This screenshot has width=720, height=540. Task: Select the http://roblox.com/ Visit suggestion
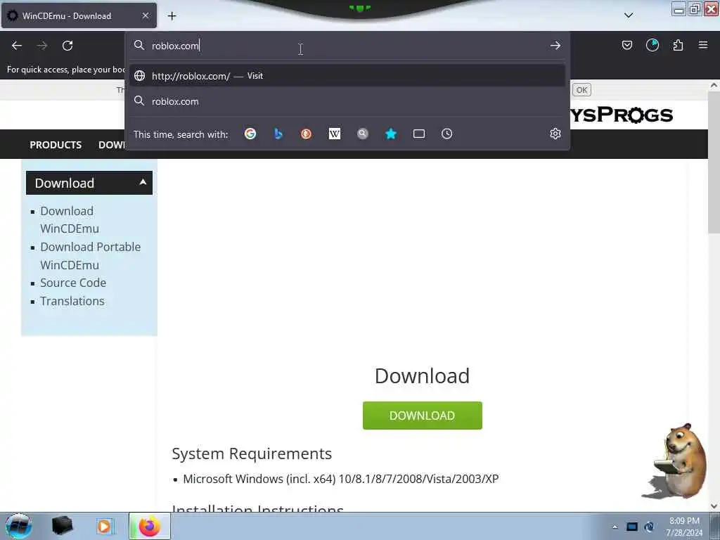tap(347, 76)
